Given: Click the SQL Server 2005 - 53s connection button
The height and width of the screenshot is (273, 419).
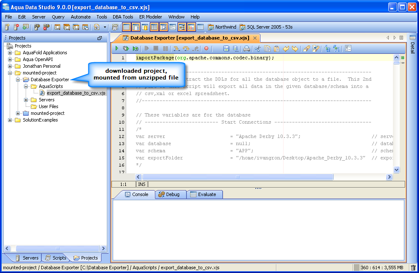Looking at the screenshot, I should click(266, 27).
